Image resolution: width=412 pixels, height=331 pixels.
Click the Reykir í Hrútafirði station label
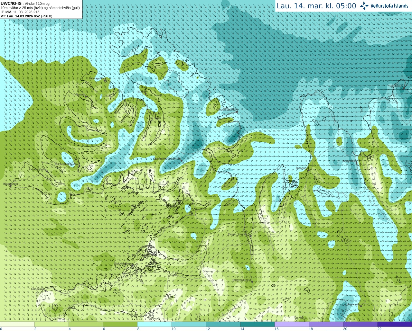pyautogui.click(x=239, y=234)
